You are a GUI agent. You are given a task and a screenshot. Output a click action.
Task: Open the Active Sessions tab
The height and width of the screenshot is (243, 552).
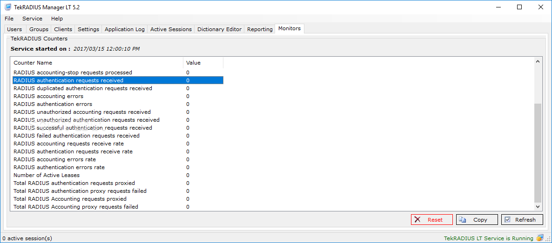click(171, 30)
